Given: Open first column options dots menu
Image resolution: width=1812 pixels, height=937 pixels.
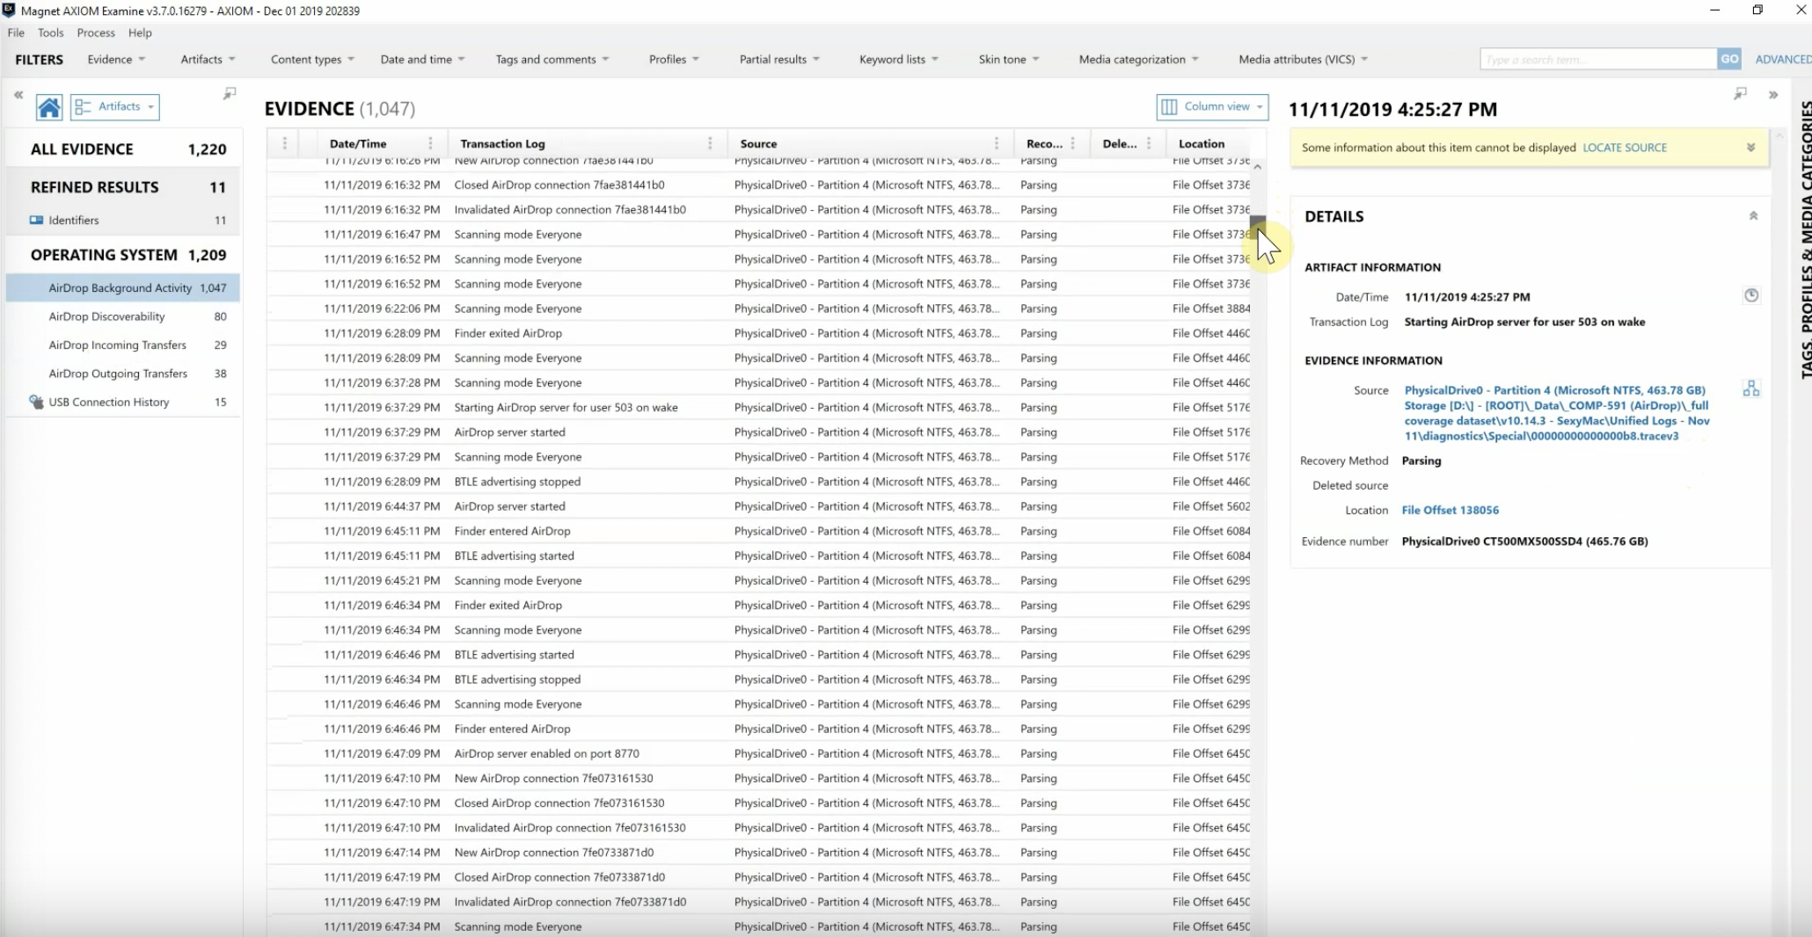Looking at the screenshot, I should click(284, 143).
